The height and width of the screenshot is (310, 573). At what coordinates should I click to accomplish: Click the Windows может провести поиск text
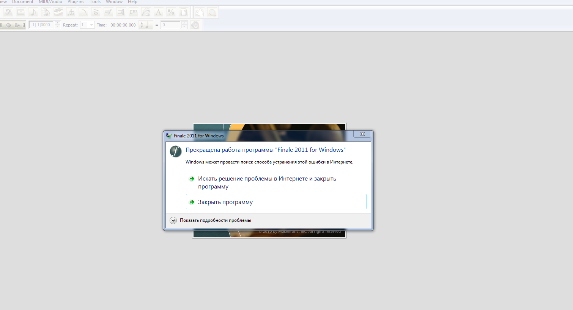click(x=269, y=162)
